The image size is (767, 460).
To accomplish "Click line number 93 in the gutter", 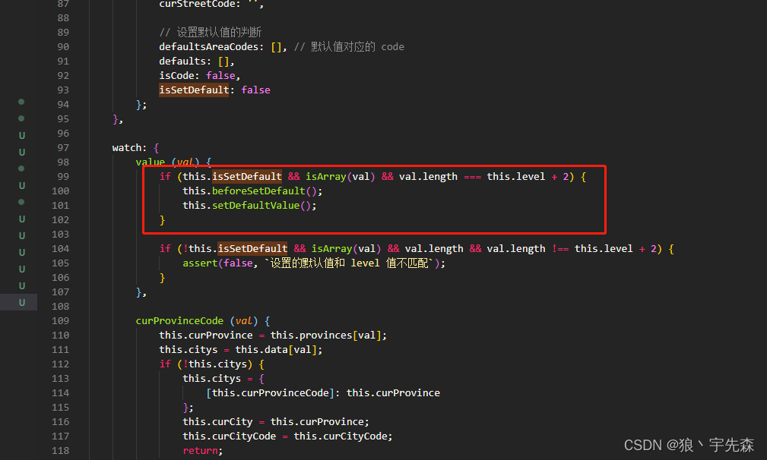I will 63,90.
